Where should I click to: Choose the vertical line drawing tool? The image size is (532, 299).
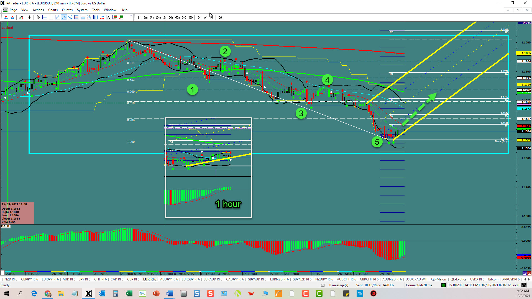(x=51, y=17)
